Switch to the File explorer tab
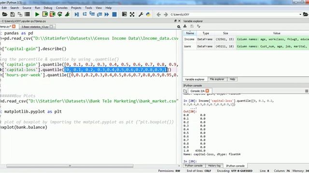309x173 pixels. (x=217, y=79)
